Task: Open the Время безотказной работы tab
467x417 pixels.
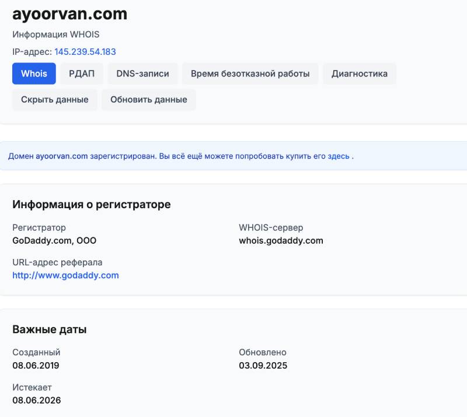Action: 250,73
